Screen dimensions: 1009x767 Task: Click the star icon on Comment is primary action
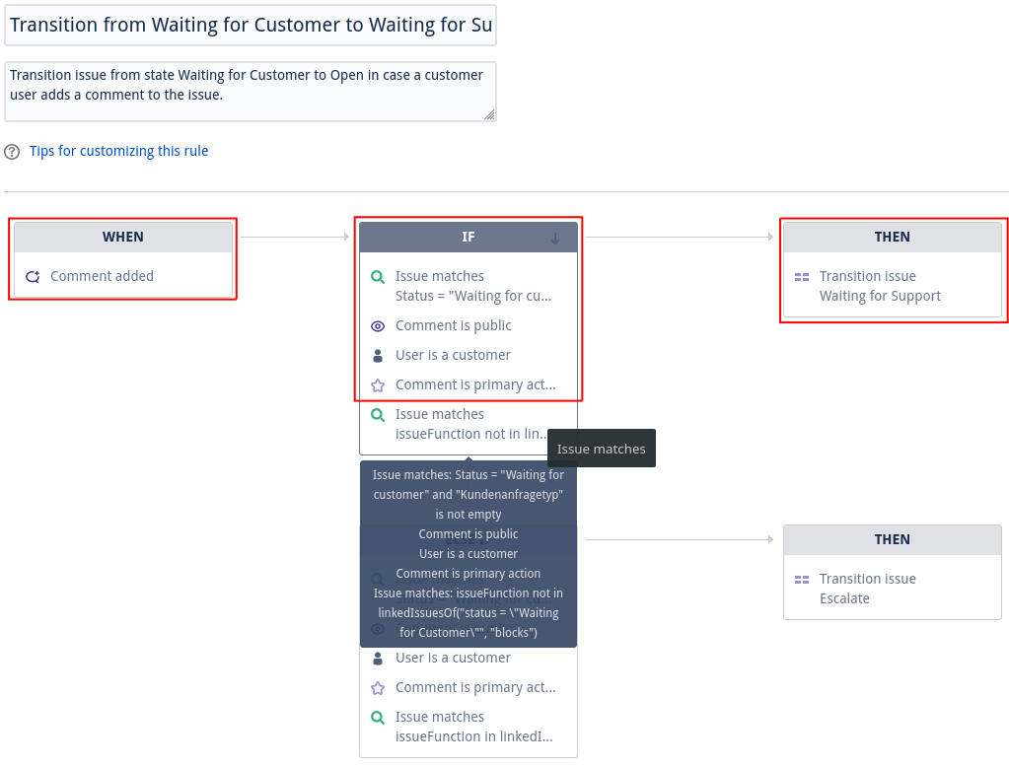[x=377, y=384]
